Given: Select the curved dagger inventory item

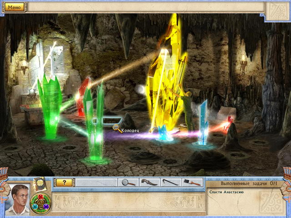Looking at the screenshot, I should coord(149,182).
